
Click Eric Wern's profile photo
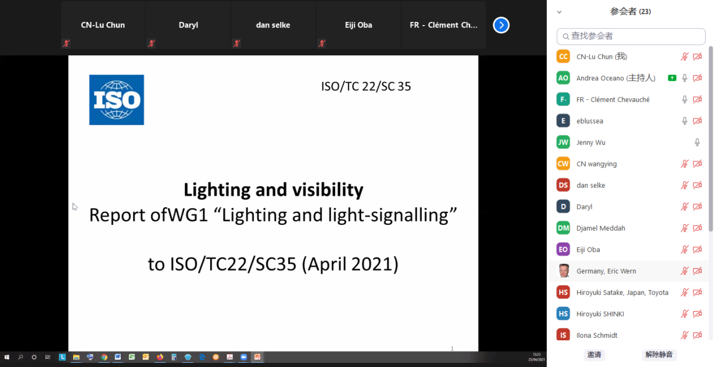563,271
